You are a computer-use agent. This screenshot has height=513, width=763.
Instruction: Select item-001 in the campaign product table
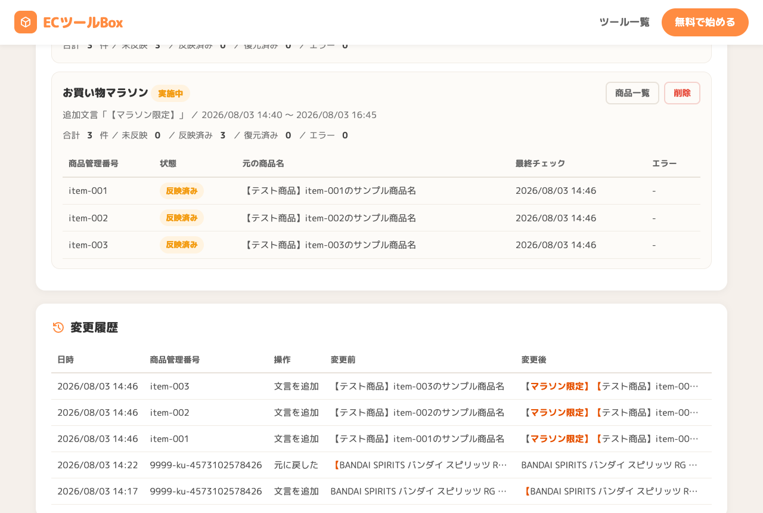(88, 191)
